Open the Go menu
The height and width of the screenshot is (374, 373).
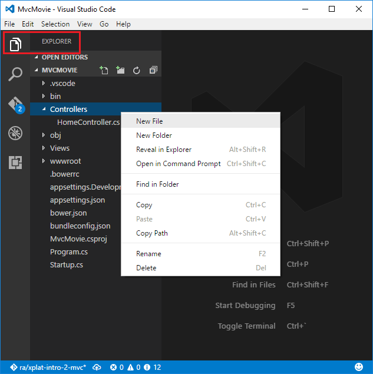click(x=104, y=24)
